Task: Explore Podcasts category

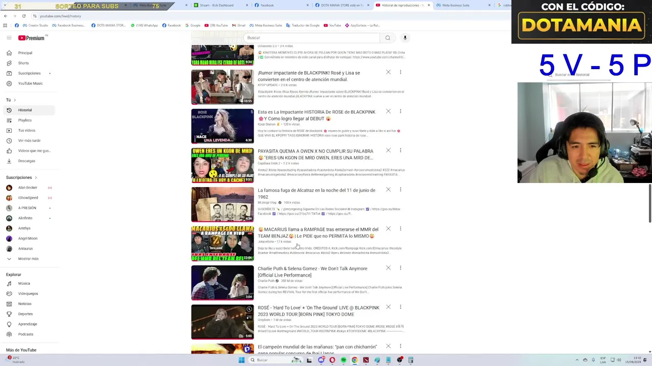Action: pyautogui.click(x=25, y=334)
